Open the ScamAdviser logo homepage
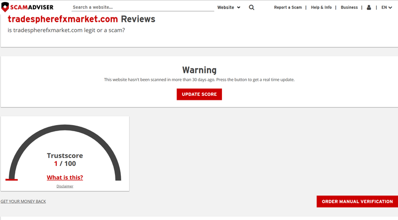The image size is (398, 220). coord(27,7)
